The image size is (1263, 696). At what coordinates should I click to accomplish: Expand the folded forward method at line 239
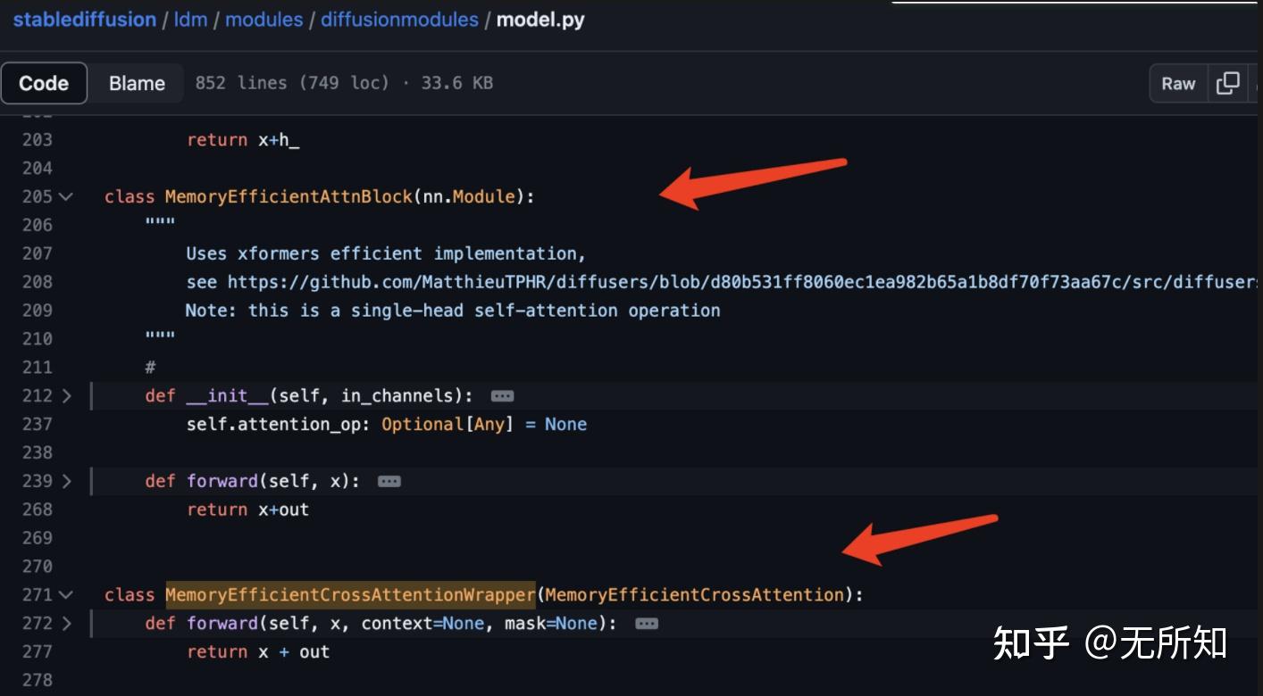pyautogui.click(x=66, y=481)
